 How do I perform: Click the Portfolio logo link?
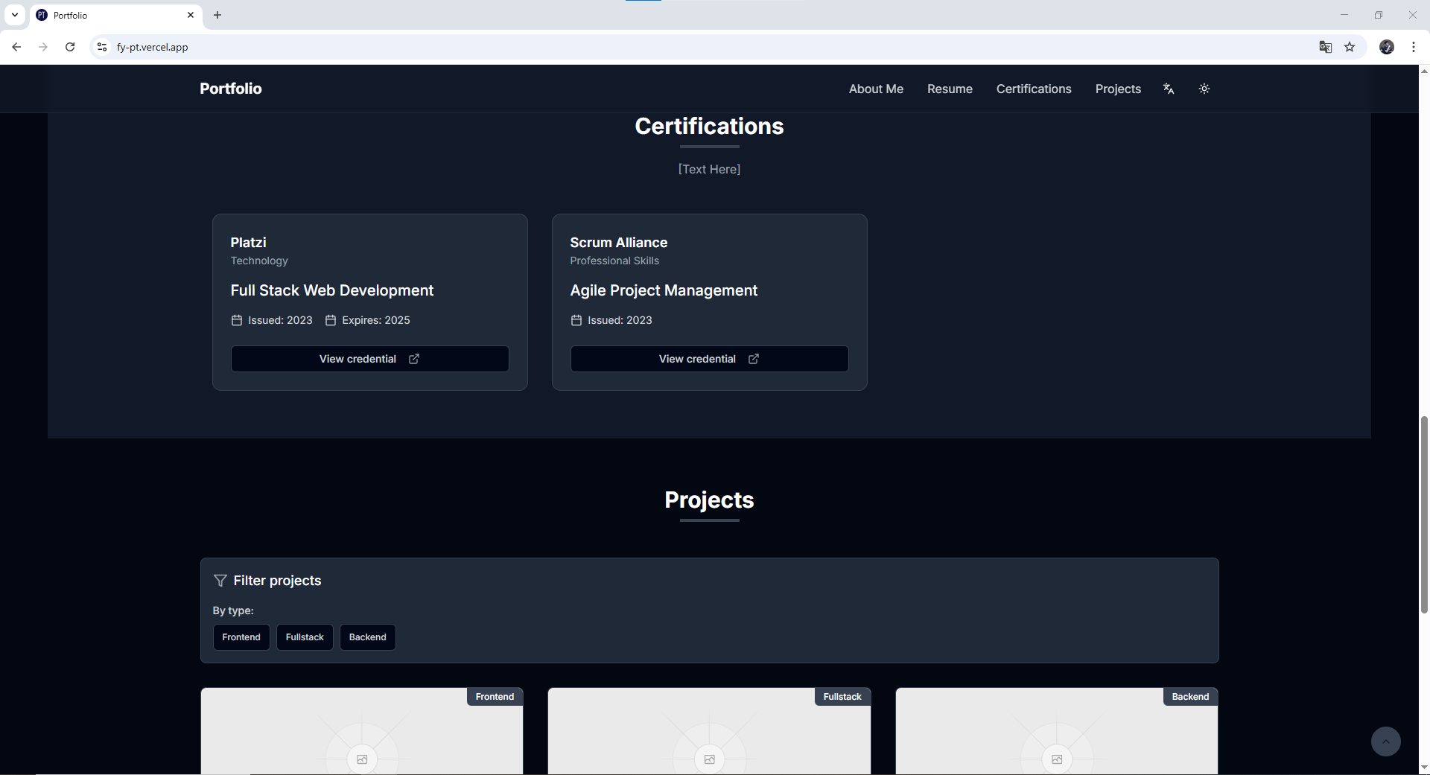coord(230,89)
